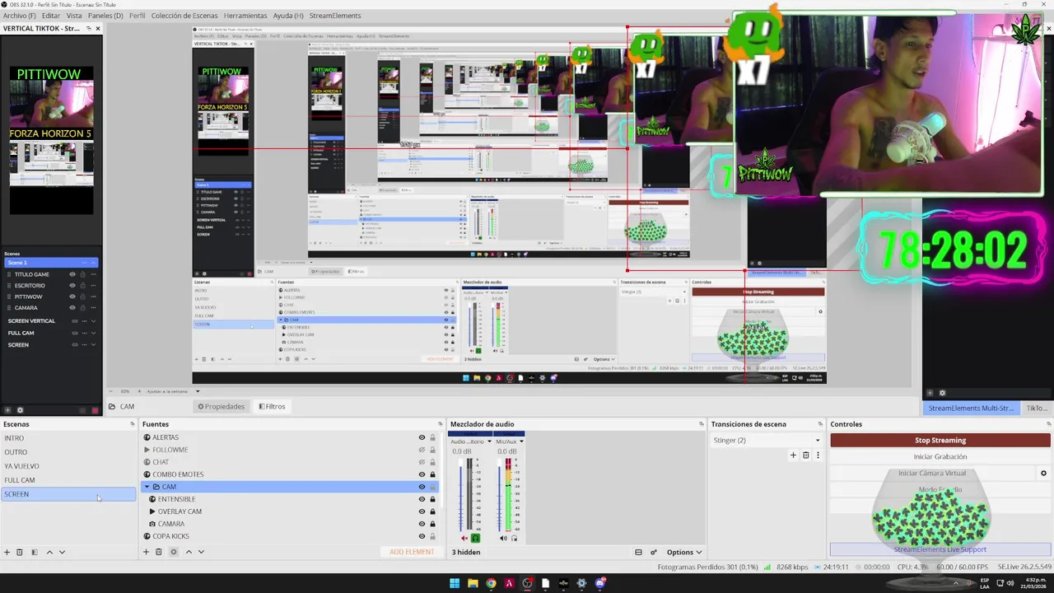
Task: Add scene in vertical TikTok dock
Action: (7, 410)
